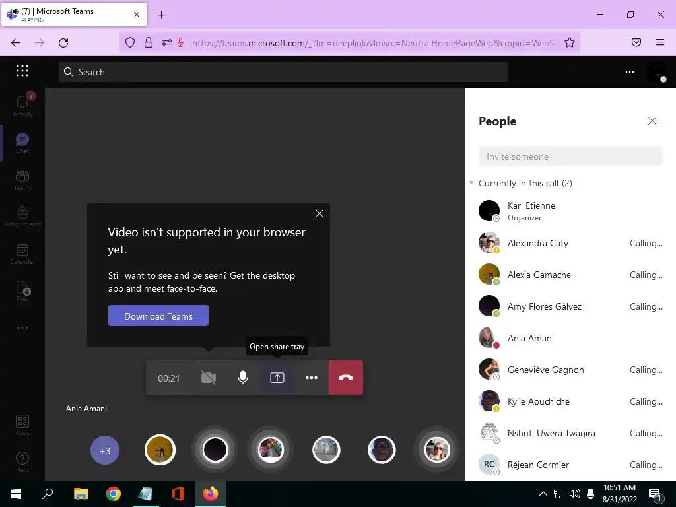Screen dimensions: 676x507
Task: Open File Explorer from the taskbar
Action: (x=81, y=494)
